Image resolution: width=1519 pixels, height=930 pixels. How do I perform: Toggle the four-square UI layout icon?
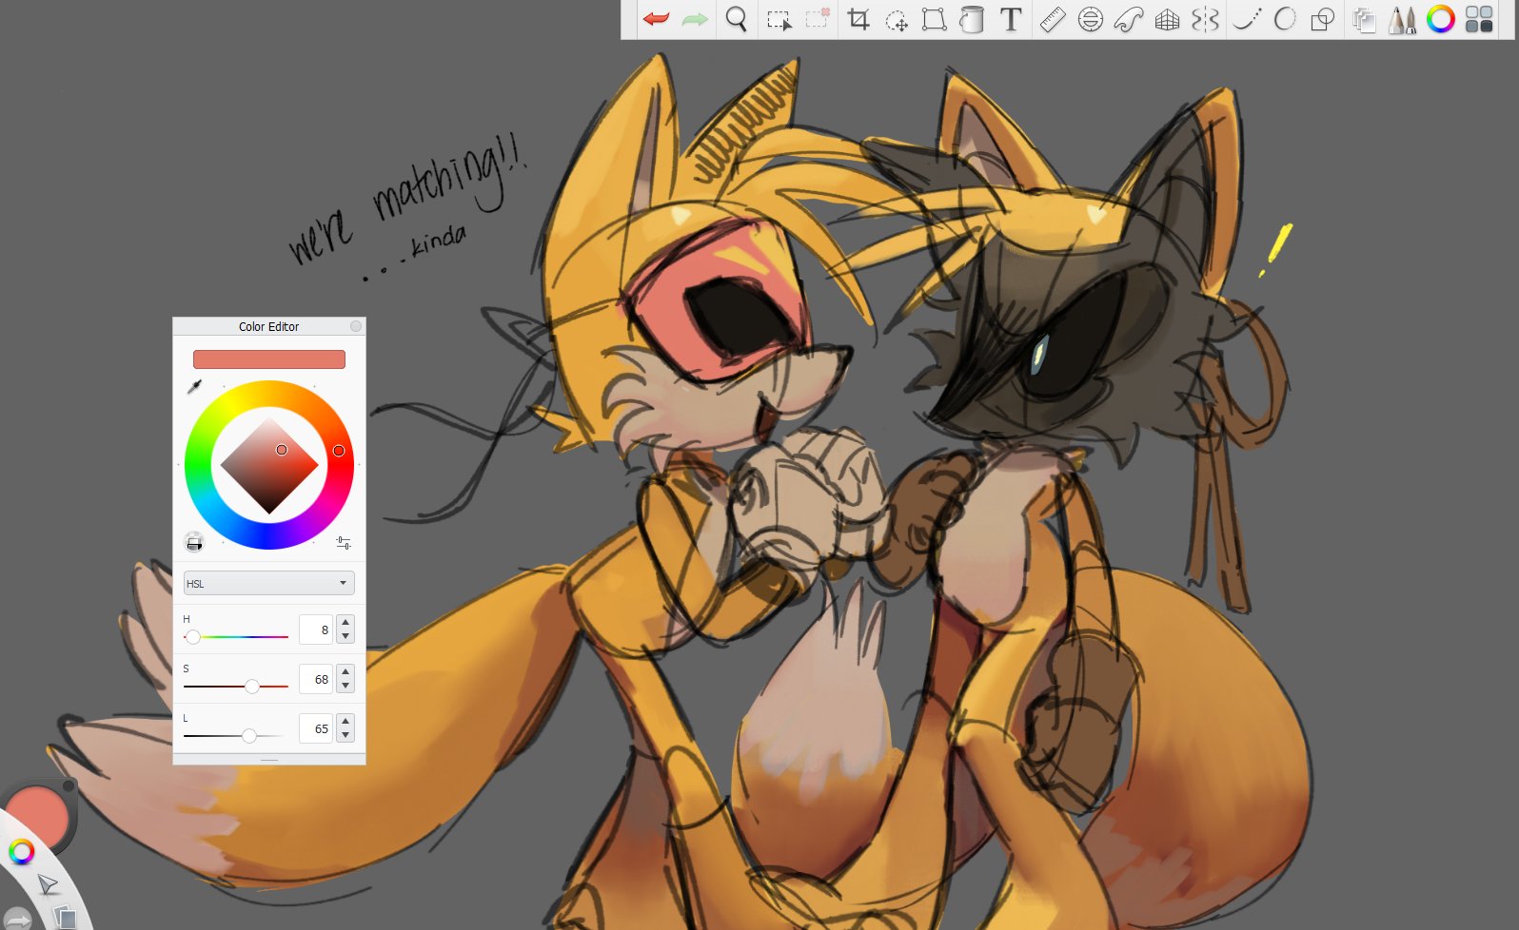point(1479,19)
